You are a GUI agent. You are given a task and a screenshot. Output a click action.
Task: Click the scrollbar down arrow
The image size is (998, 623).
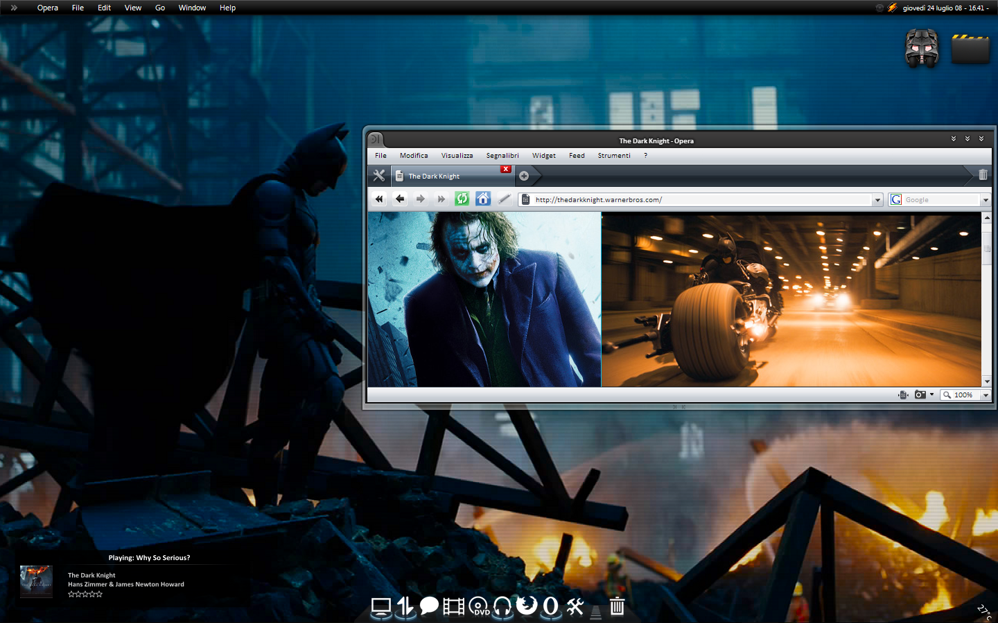coord(986,381)
